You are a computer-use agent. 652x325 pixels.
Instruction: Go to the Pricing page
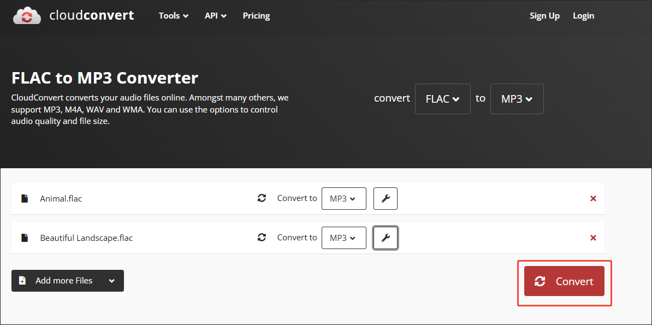click(x=256, y=16)
